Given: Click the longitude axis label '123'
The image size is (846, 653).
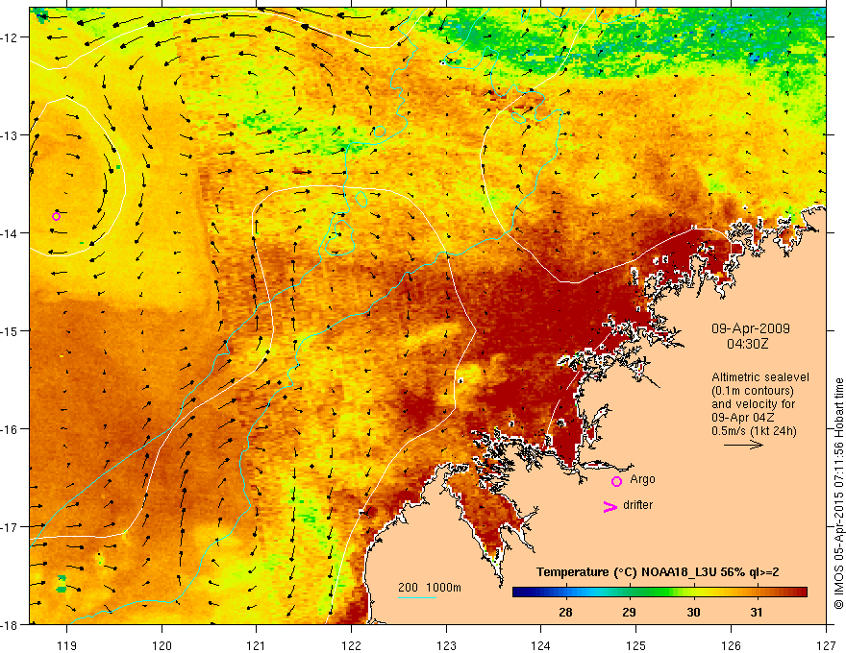Looking at the screenshot, I should (446, 645).
